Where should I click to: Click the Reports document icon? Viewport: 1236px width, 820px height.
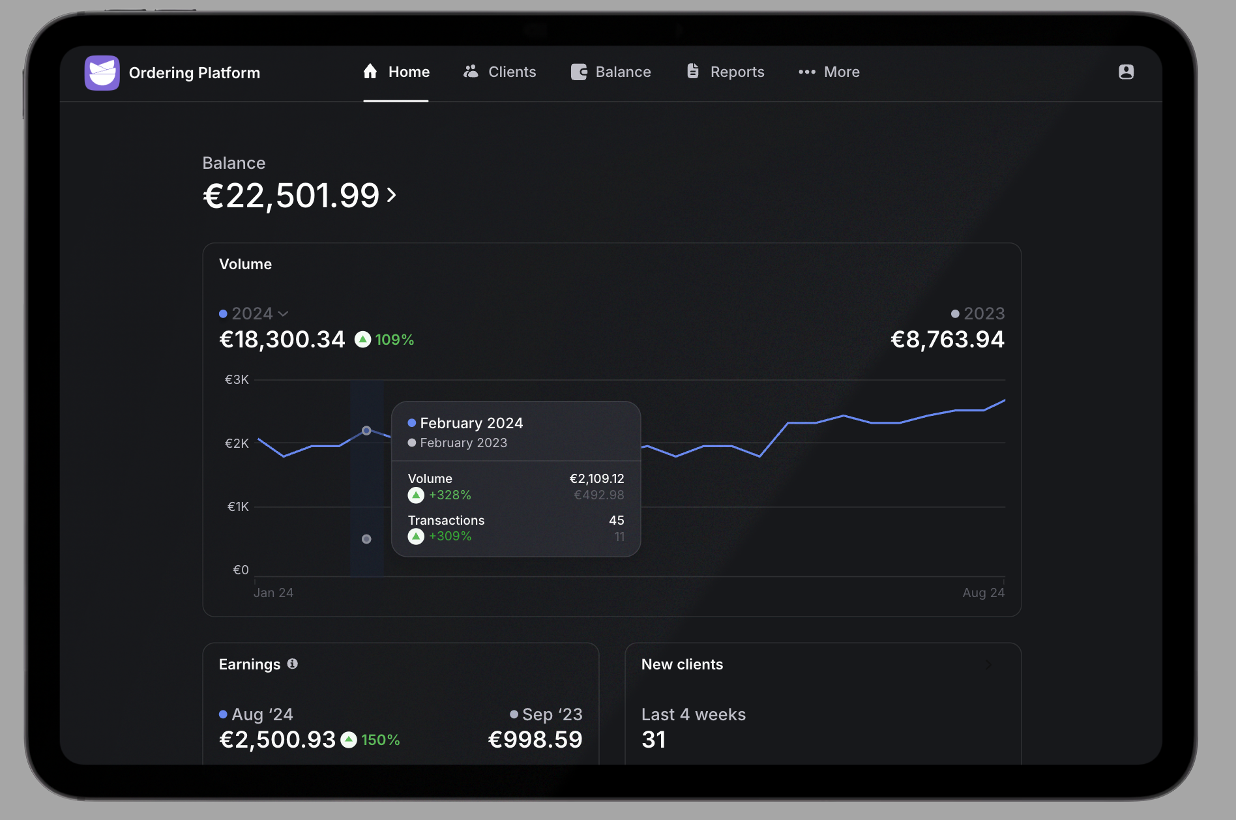693,72
